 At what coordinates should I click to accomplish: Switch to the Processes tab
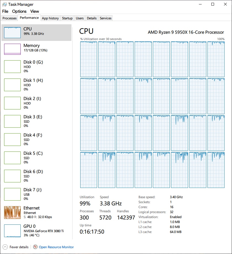click(9, 18)
